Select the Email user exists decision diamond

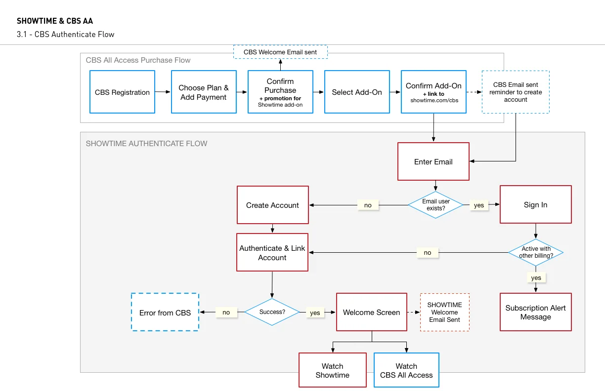point(435,205)
